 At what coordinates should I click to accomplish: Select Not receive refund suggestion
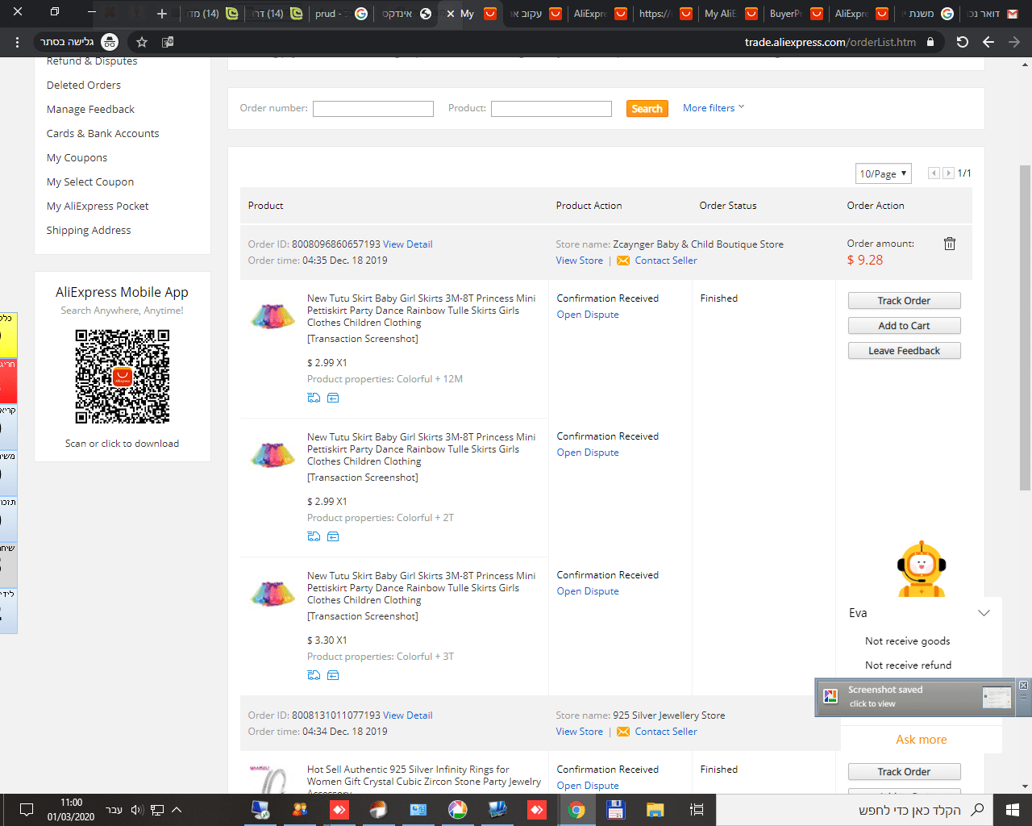coord(908,665)
